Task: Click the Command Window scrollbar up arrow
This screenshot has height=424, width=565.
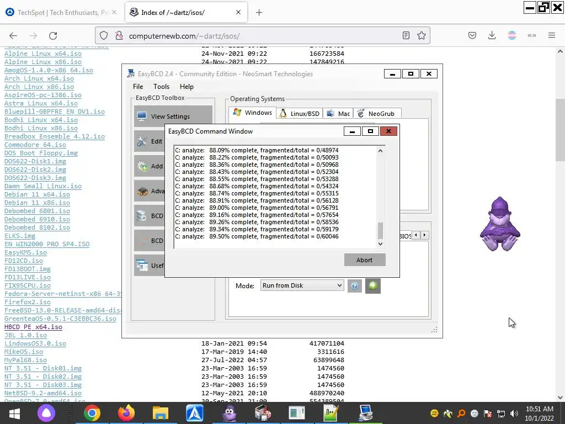Action: (380, 151)
